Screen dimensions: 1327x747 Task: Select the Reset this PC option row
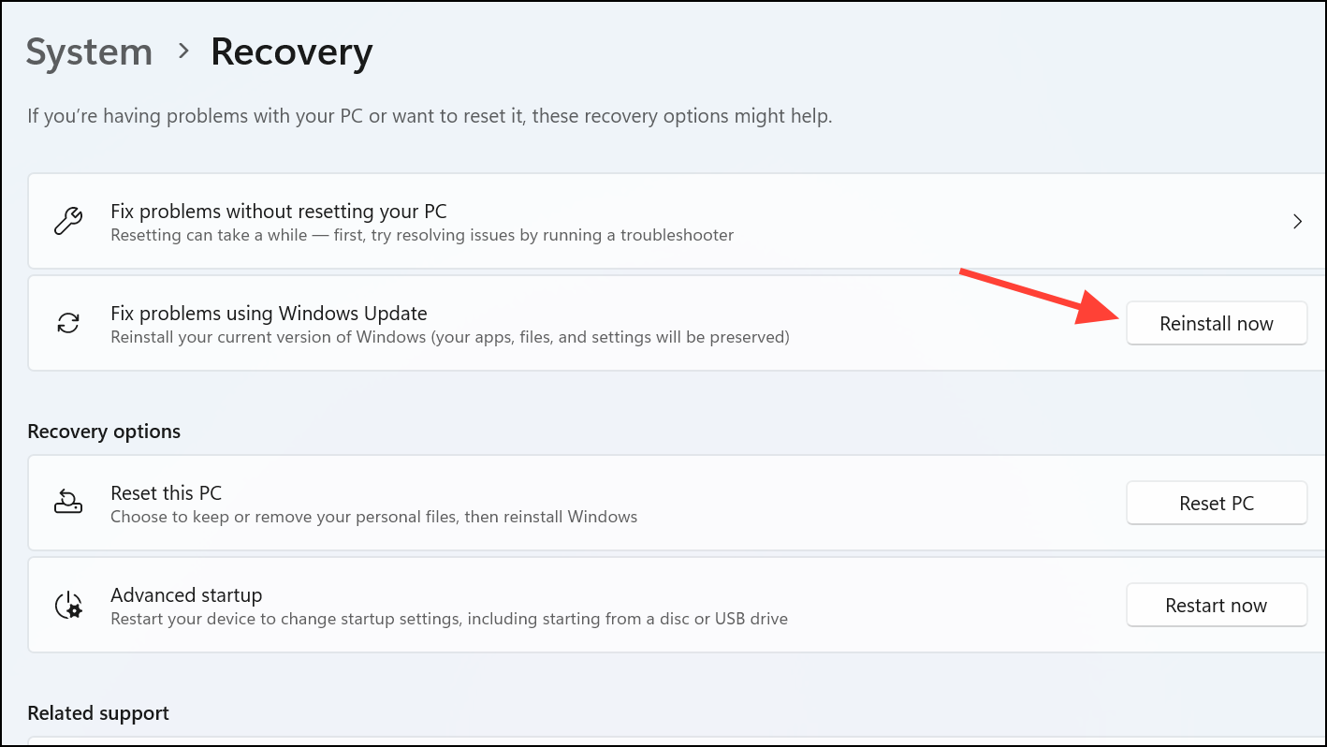pyautogui.click(x=166, y=492)
